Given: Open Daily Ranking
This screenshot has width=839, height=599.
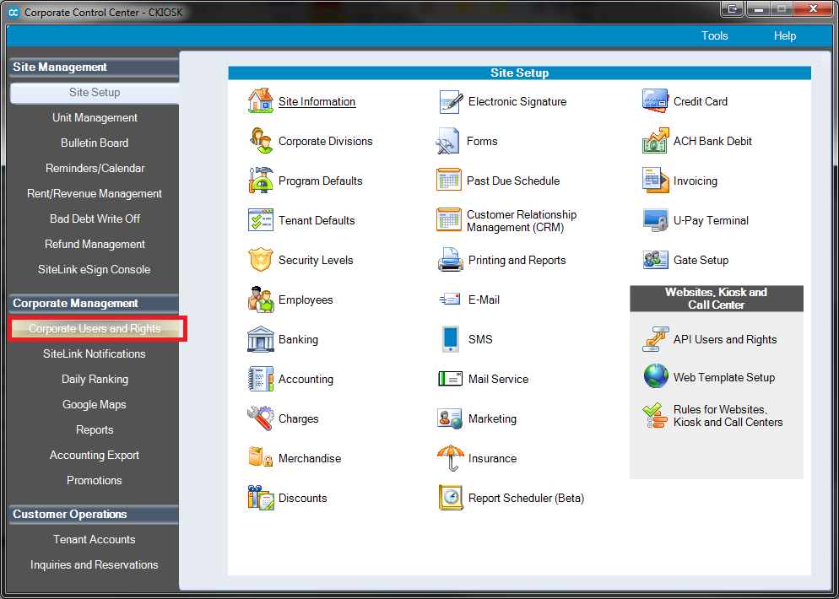Looking at the screenshot, I should pyautogui.click(x=95, y=379).
